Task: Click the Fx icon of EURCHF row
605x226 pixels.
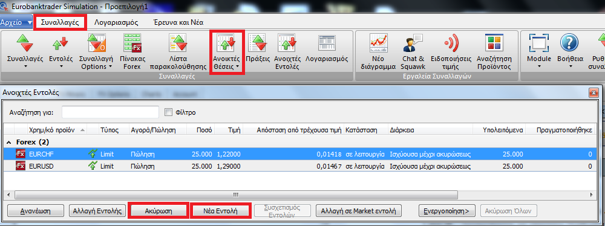Action: (x=21, y=154)
